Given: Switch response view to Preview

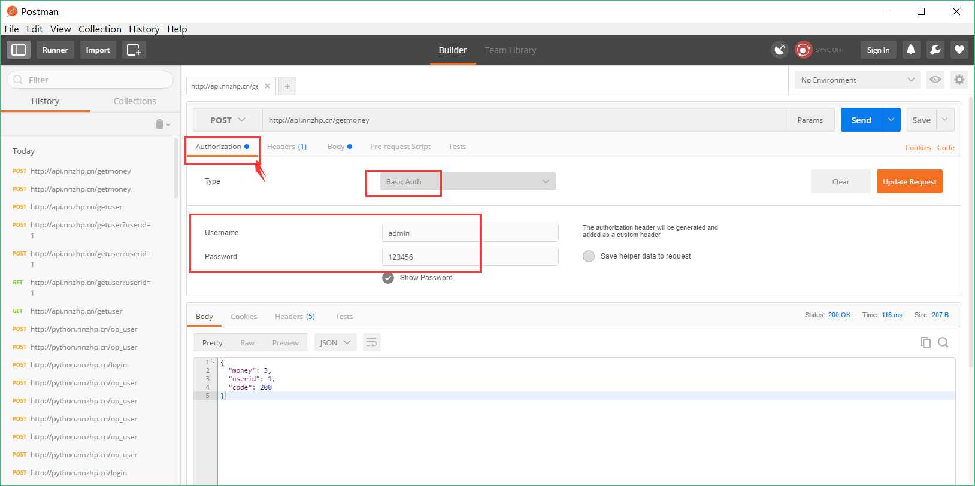Looking at the screenshot, I should pyautogui.click(x=285, y=343).
